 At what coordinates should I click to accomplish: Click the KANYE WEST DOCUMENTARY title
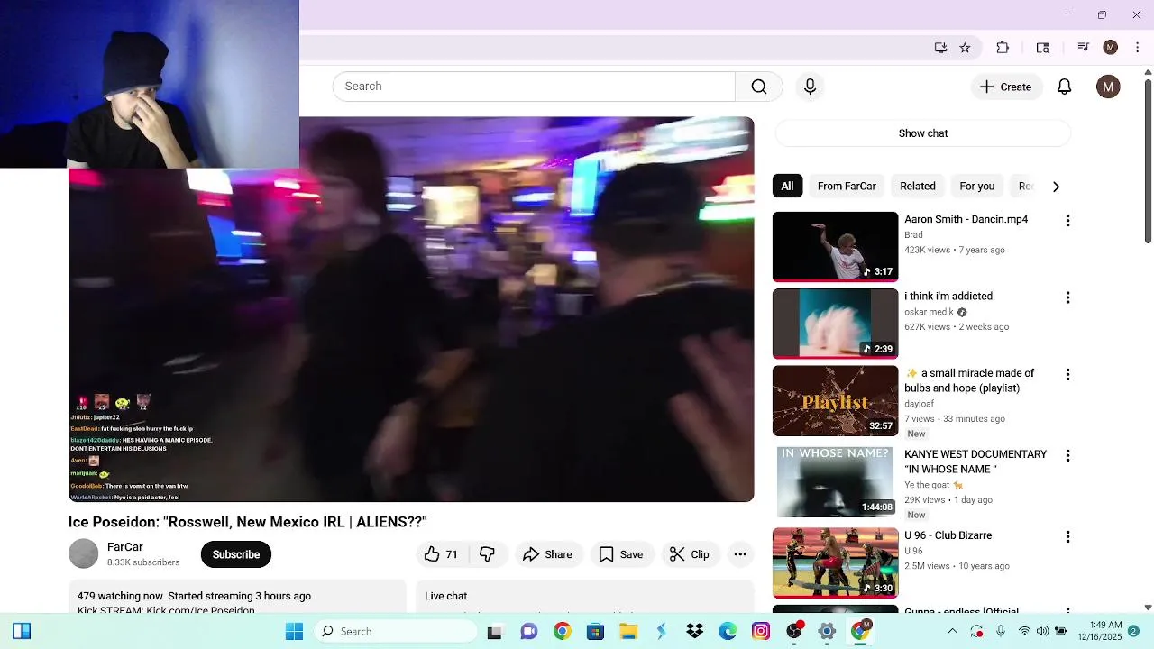click(x=975, y=462)
